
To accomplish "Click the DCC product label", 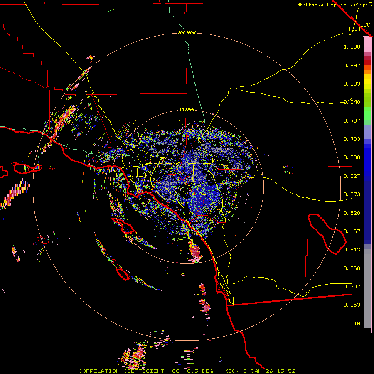I will 365,25.
